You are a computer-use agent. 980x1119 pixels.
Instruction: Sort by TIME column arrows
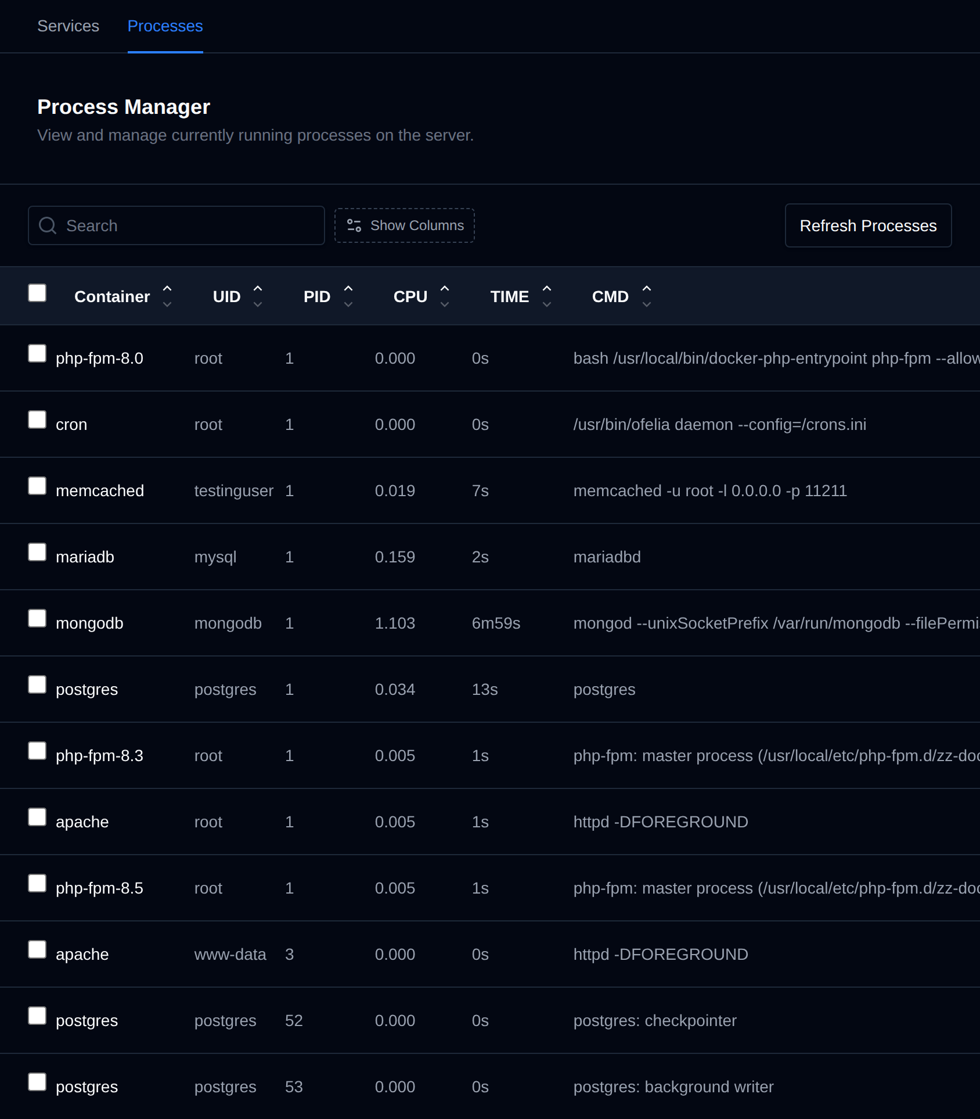[547, 296]
